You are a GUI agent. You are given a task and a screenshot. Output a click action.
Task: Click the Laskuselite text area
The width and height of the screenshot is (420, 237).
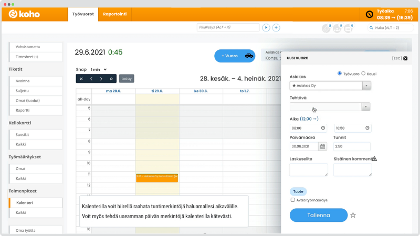point(309,169)
